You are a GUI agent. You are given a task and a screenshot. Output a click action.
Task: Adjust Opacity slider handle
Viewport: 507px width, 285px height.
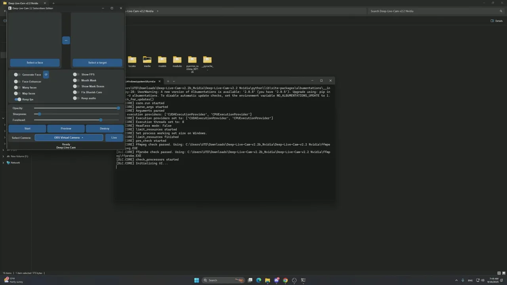pos(118,108)
